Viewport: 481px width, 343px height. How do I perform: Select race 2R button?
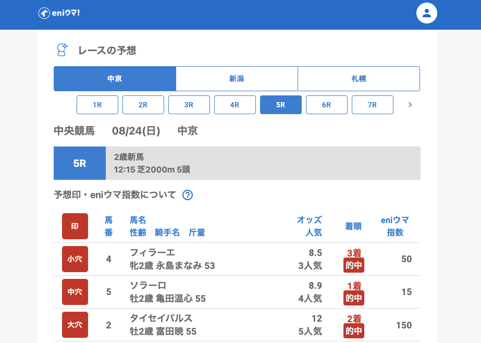[143, 105]
